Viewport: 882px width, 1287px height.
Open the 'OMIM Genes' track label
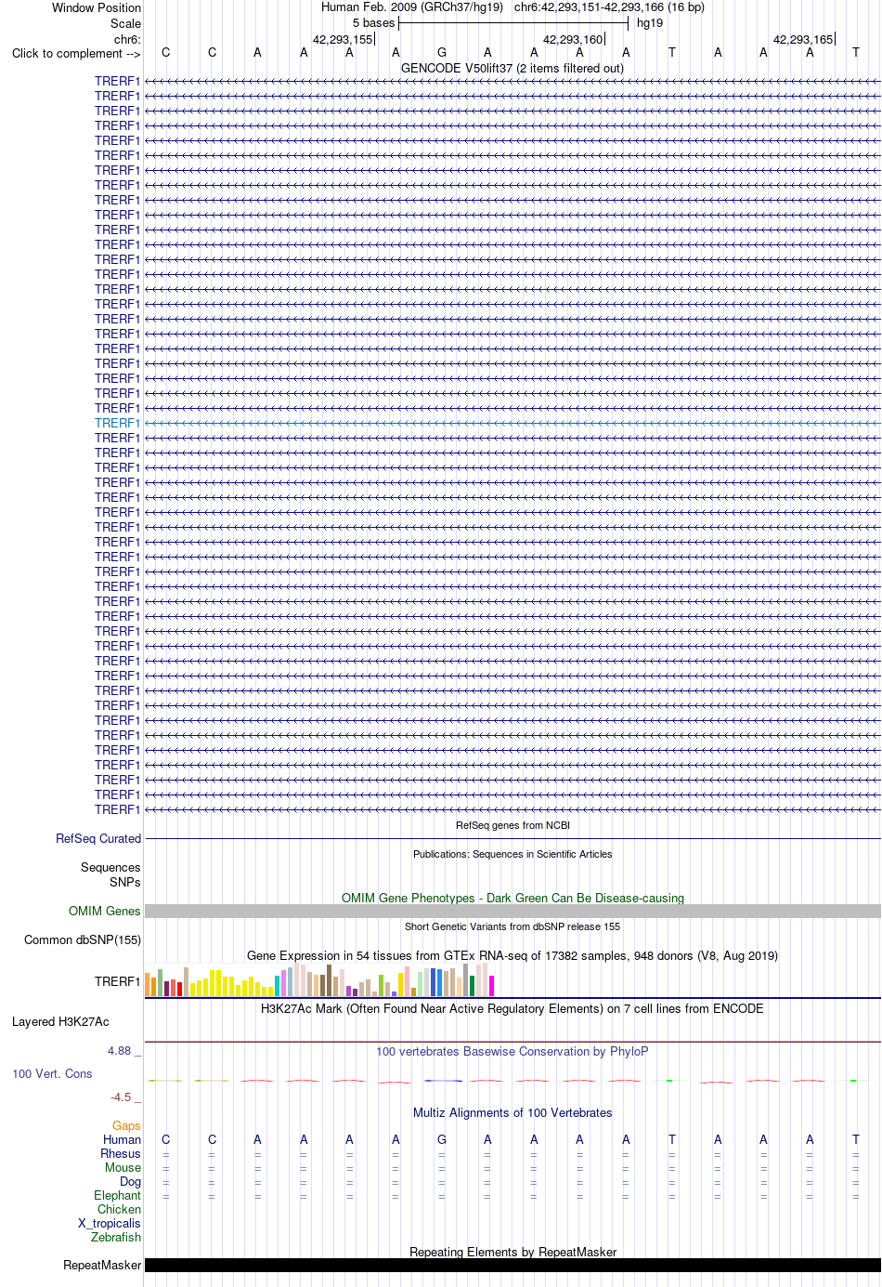pyautogui.click(x=105, y=911)
